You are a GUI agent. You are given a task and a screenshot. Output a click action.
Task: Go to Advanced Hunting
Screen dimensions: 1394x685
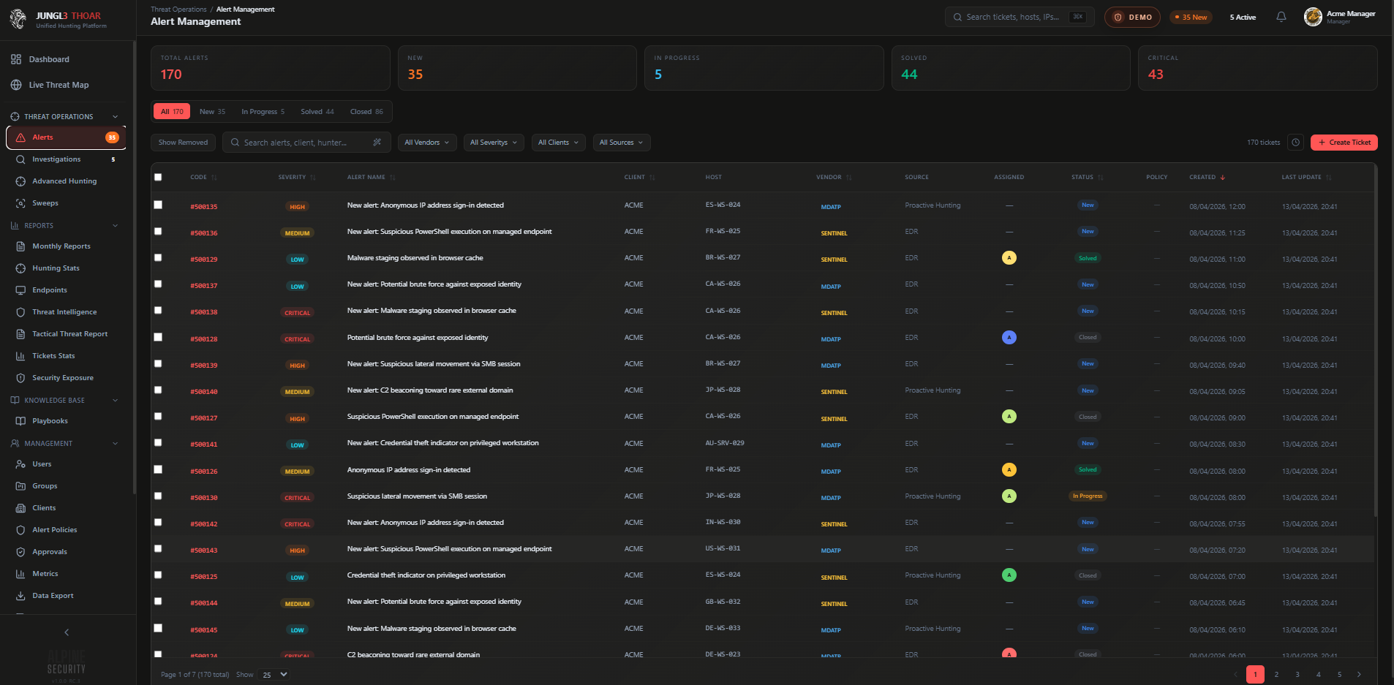coord(66,181)
